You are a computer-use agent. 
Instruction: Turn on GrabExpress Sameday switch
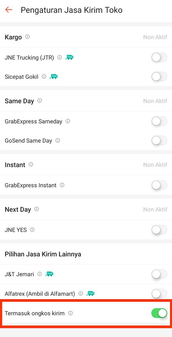pos(159,121)
